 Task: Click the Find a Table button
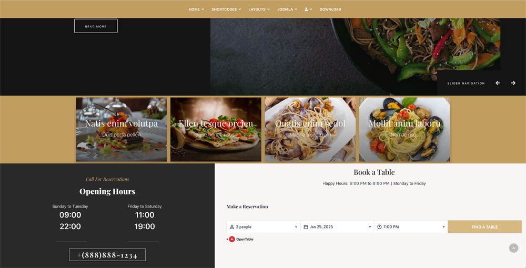pos(484,227)
